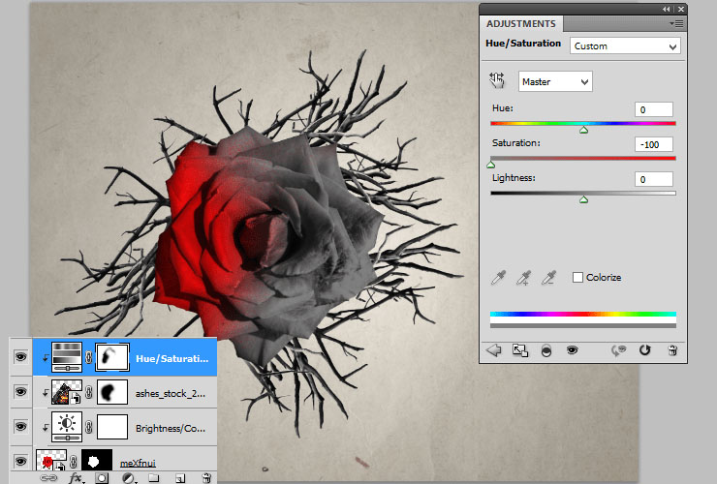The image size is (717, 484).
Task: Add a layer mask from Layers footer
Action: coord(102,477)
